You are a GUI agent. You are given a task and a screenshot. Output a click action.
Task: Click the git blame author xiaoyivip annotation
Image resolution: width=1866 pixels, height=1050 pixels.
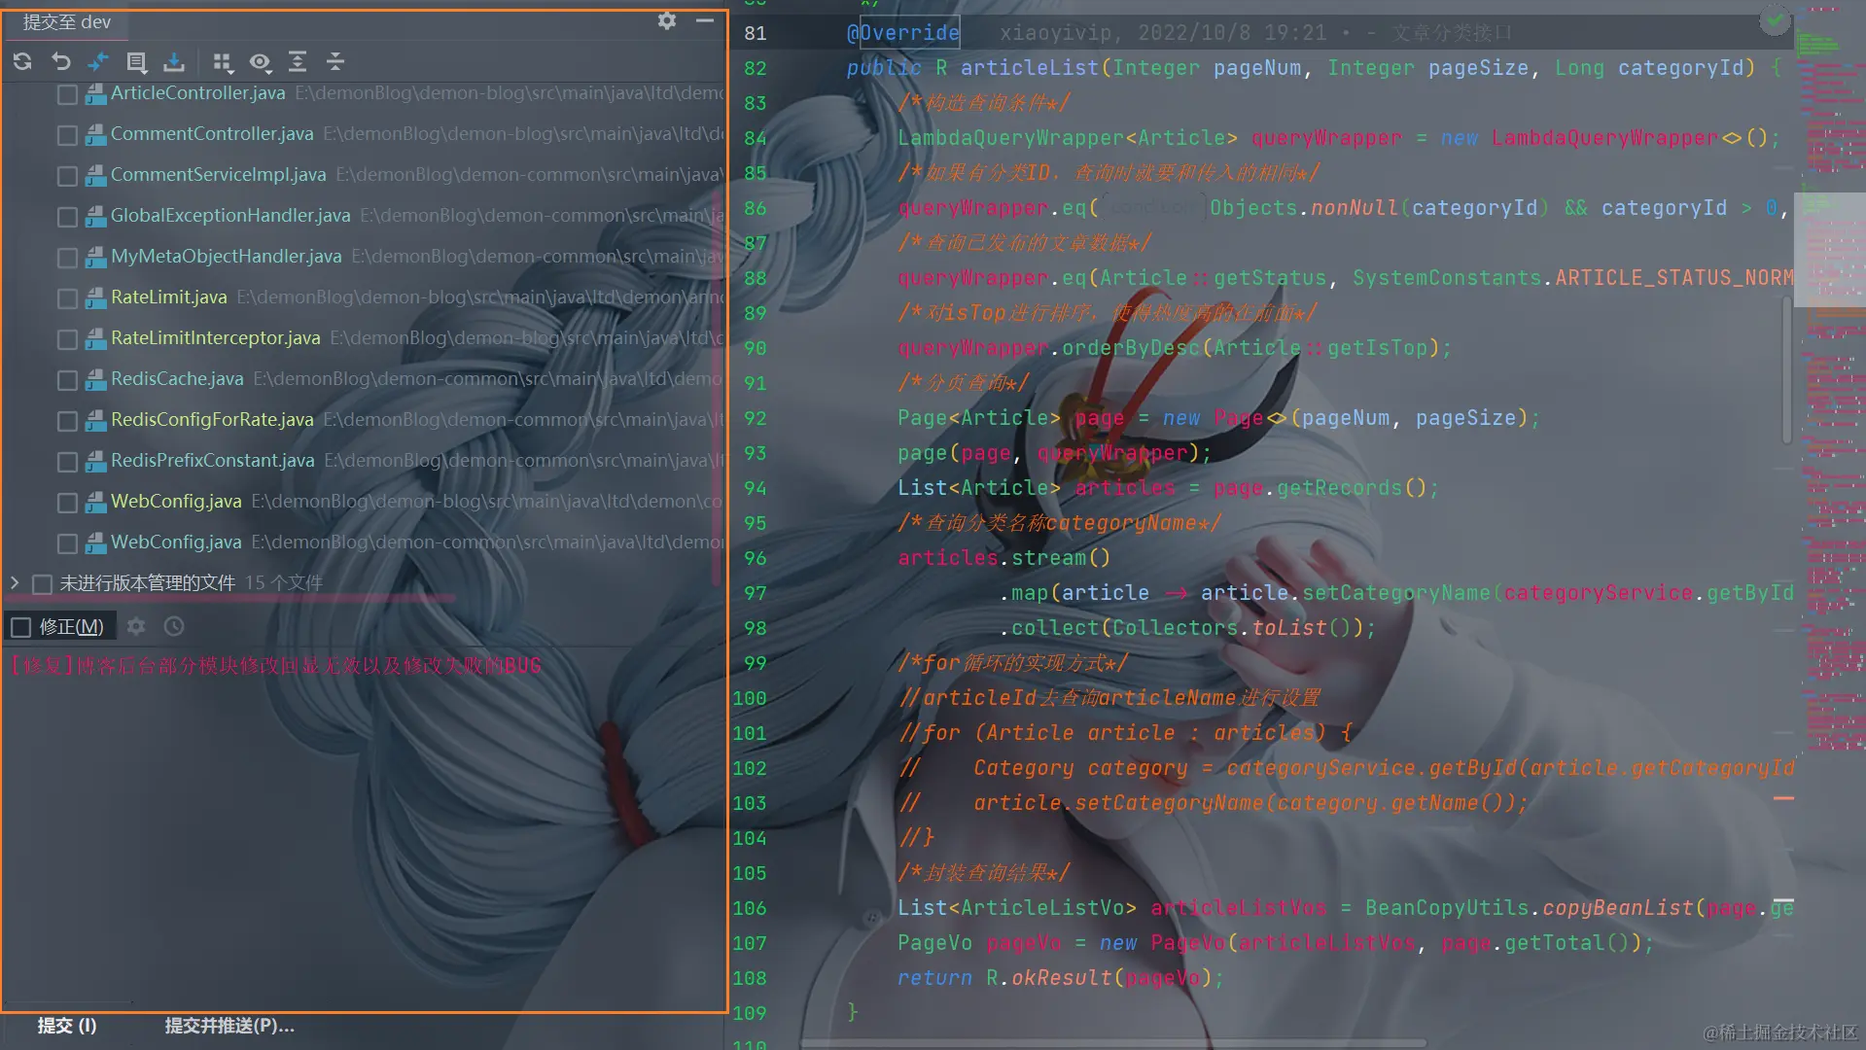pos(1055,33)
